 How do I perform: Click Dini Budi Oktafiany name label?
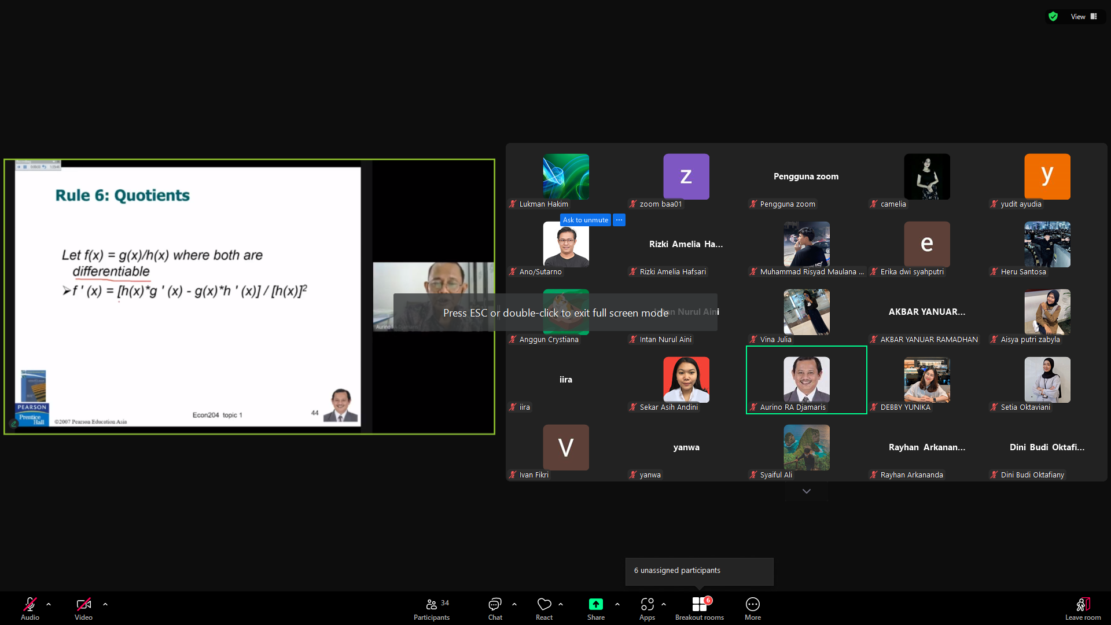[x=1032, y=475]
